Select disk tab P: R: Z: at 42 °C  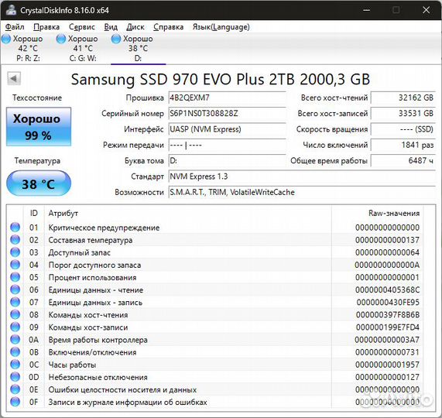[28, 48]
